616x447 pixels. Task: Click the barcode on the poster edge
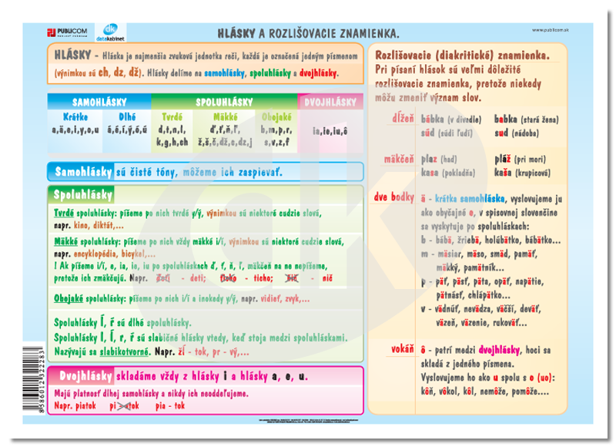coord(34,380)
